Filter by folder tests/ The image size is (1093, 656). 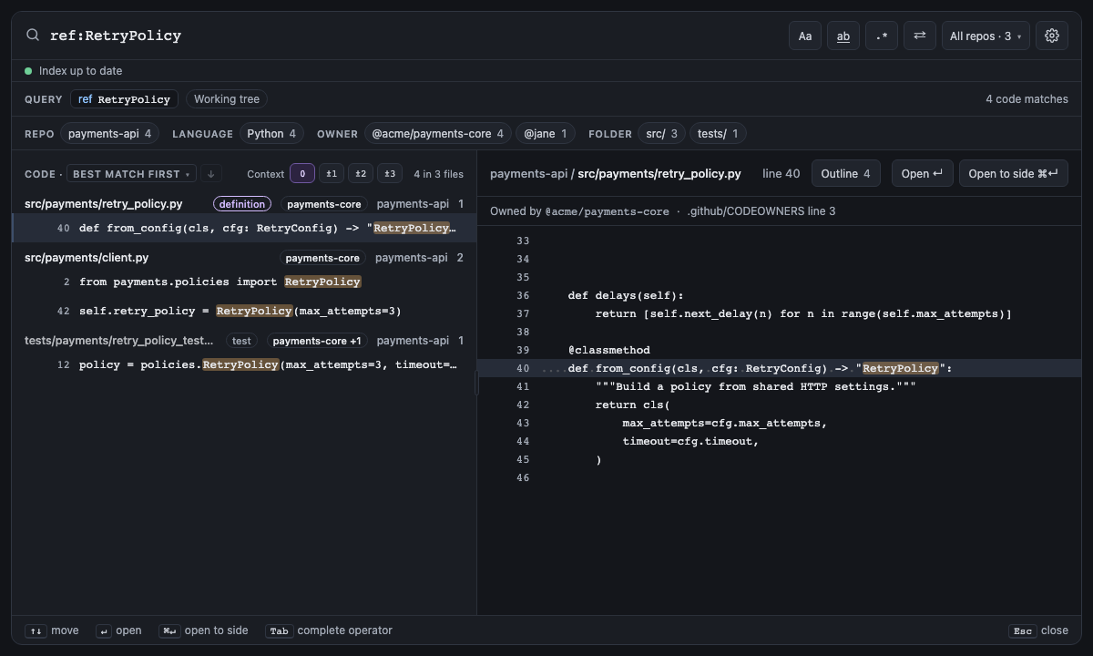[x=718, y=134]
